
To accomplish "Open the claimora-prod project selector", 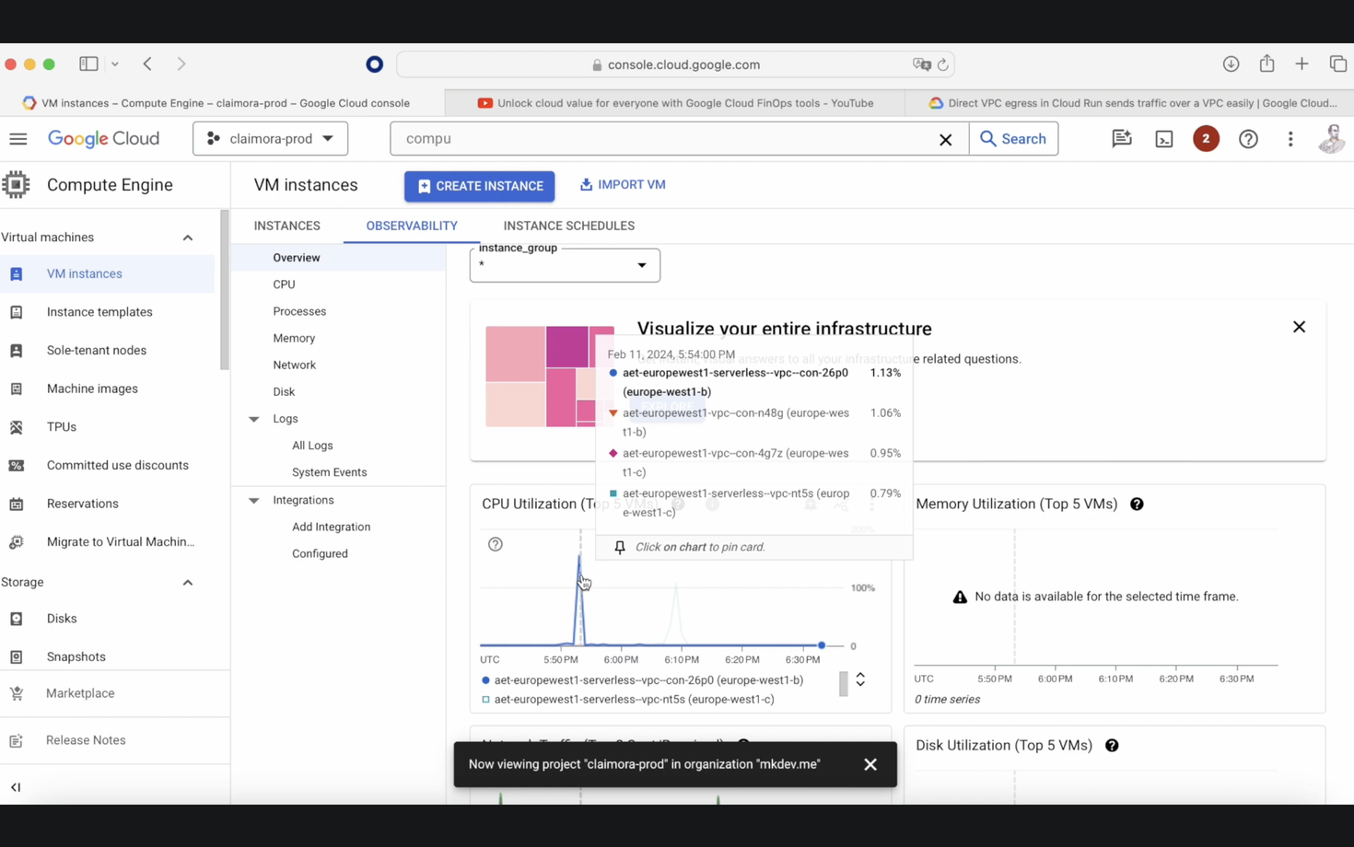I will pyautogui.click(x=270, y=139).
